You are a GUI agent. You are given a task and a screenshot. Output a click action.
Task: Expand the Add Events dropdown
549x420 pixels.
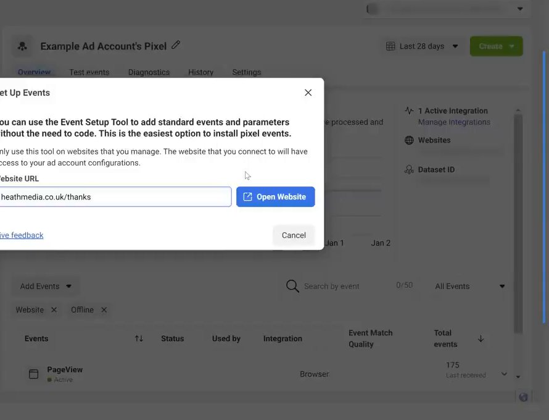click(x=46, y=287)
